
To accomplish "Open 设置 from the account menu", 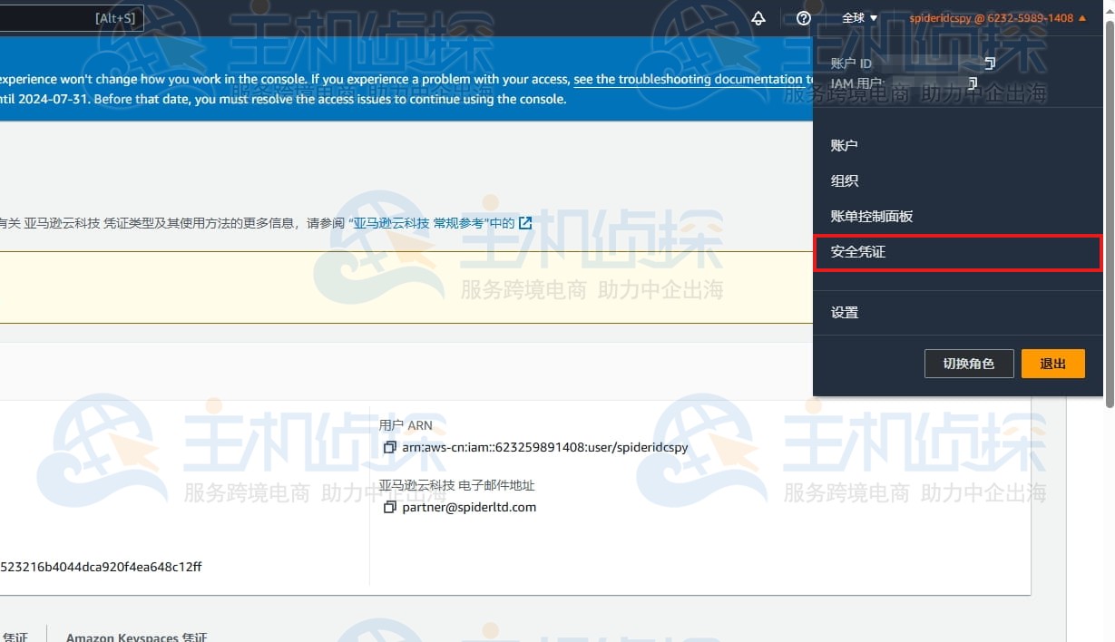I will 845,312.
